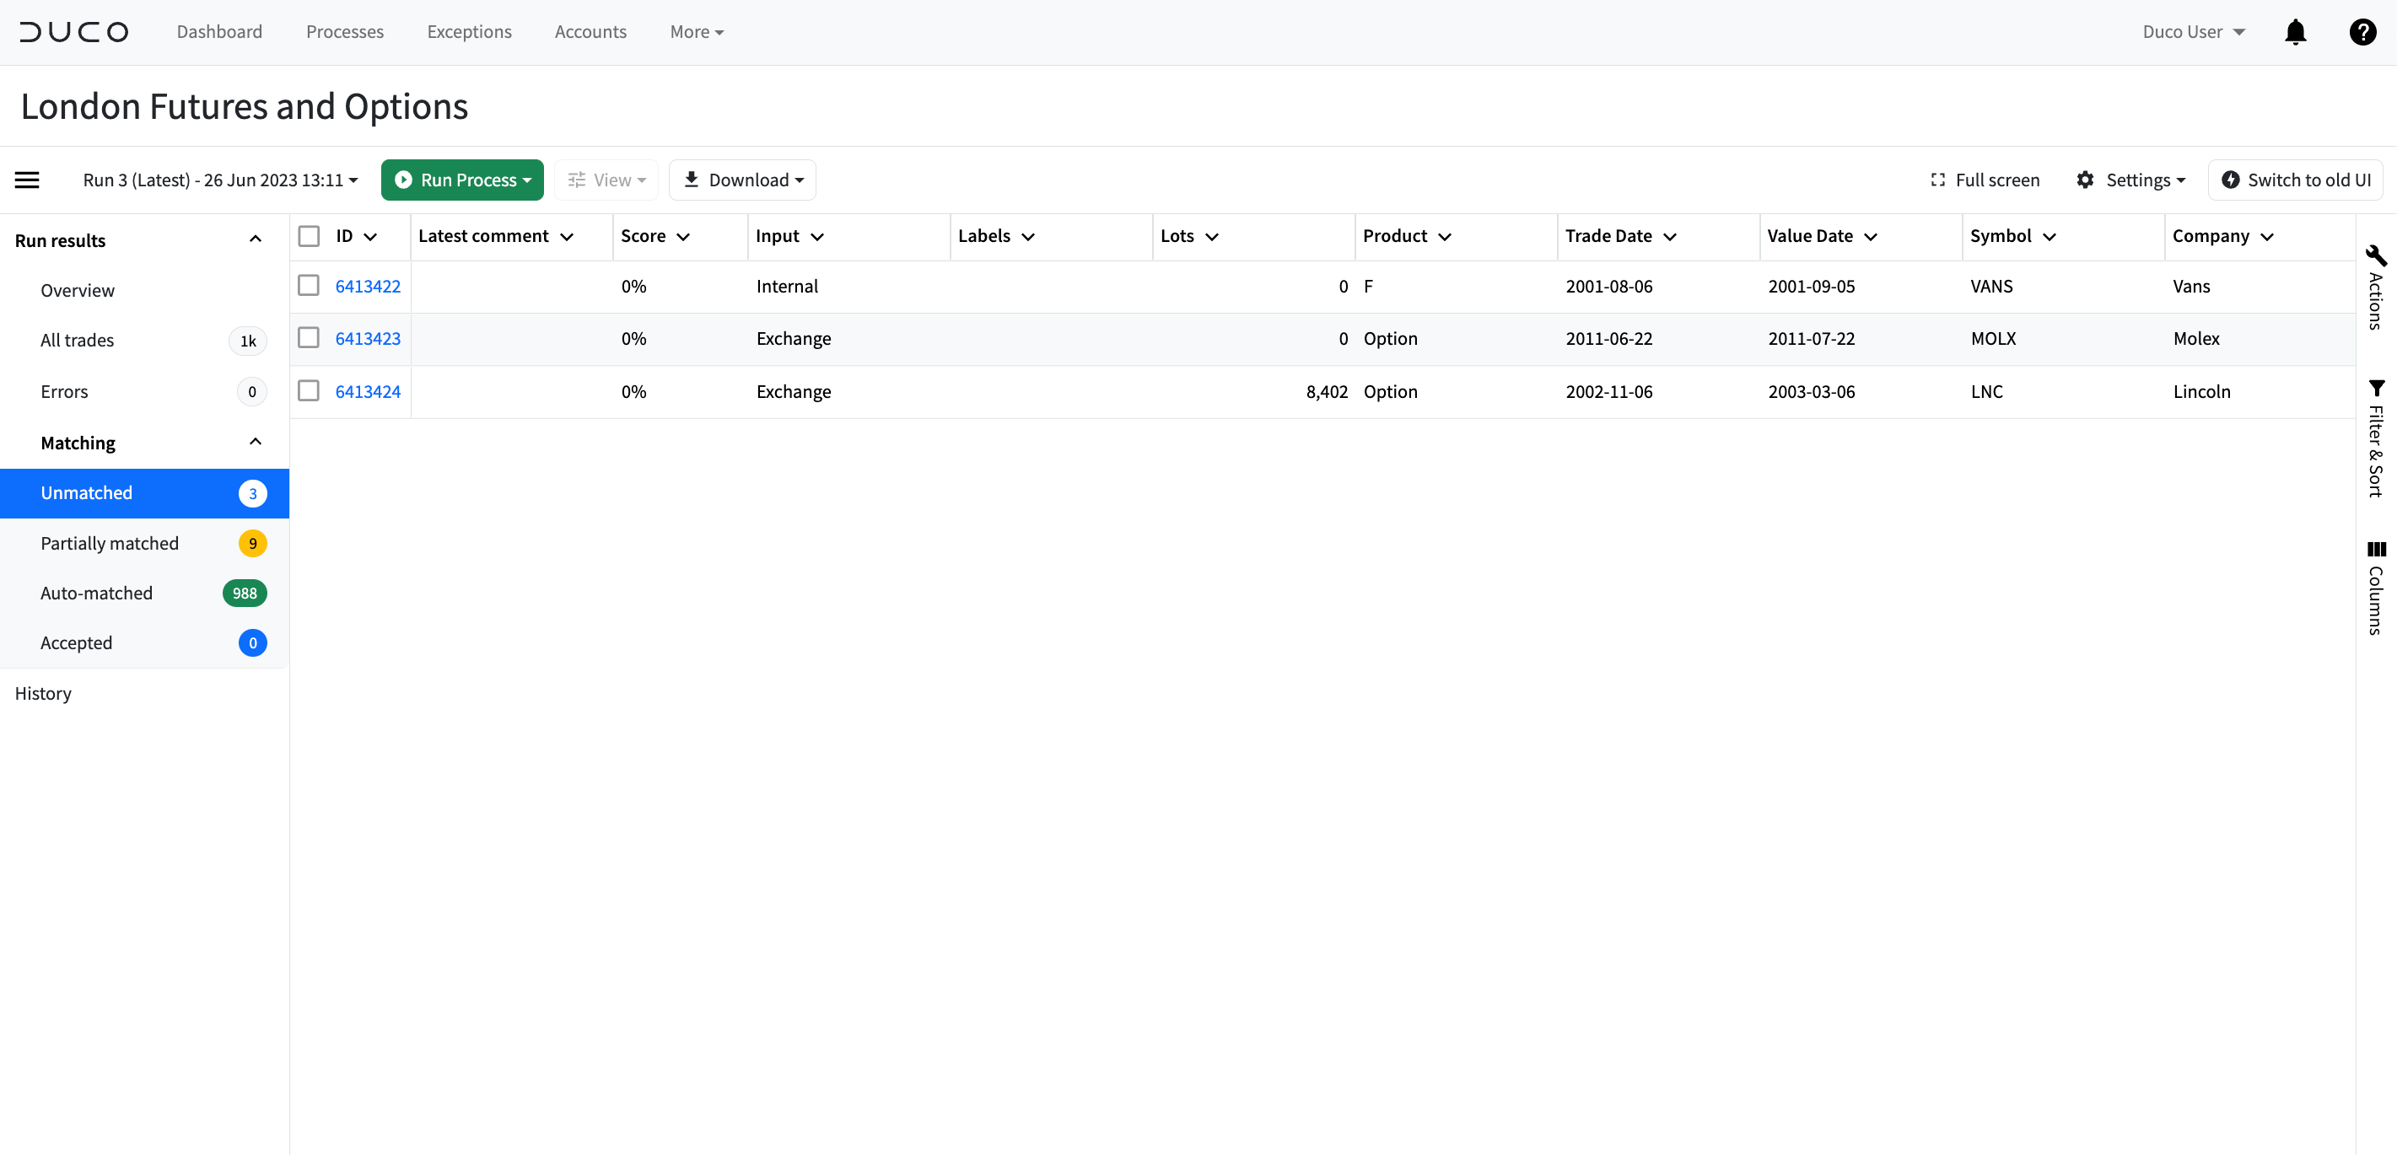Switch to the Exceptions page
2397x1155 pixels.
pos(469,30)
